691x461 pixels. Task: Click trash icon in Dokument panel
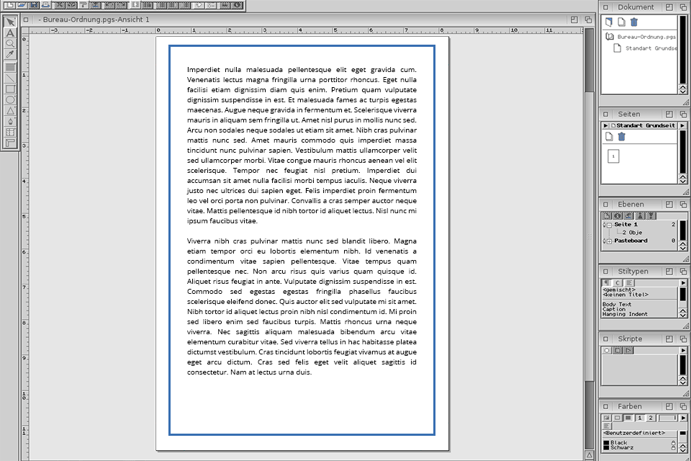click(x=634, y=22)
